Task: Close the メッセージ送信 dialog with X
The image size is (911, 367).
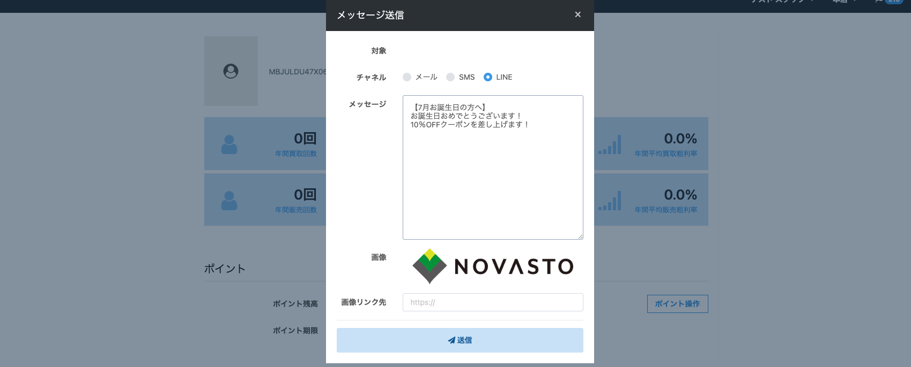Action: pyautogui.click(x=577, y=14)
